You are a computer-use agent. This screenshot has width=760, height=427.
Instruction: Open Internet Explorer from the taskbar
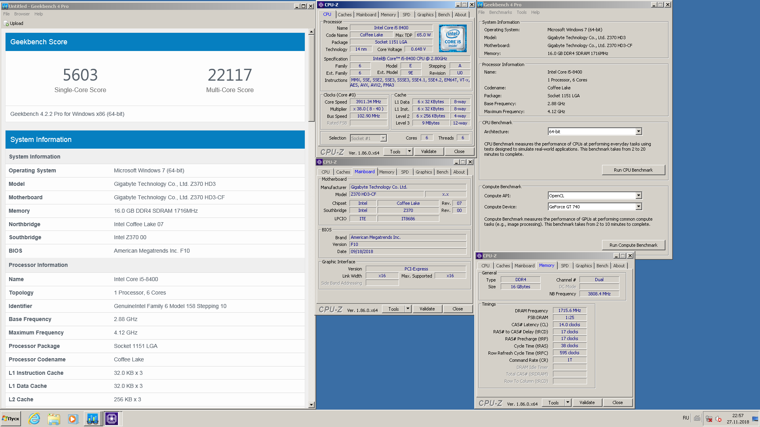(x=34, y=419)
